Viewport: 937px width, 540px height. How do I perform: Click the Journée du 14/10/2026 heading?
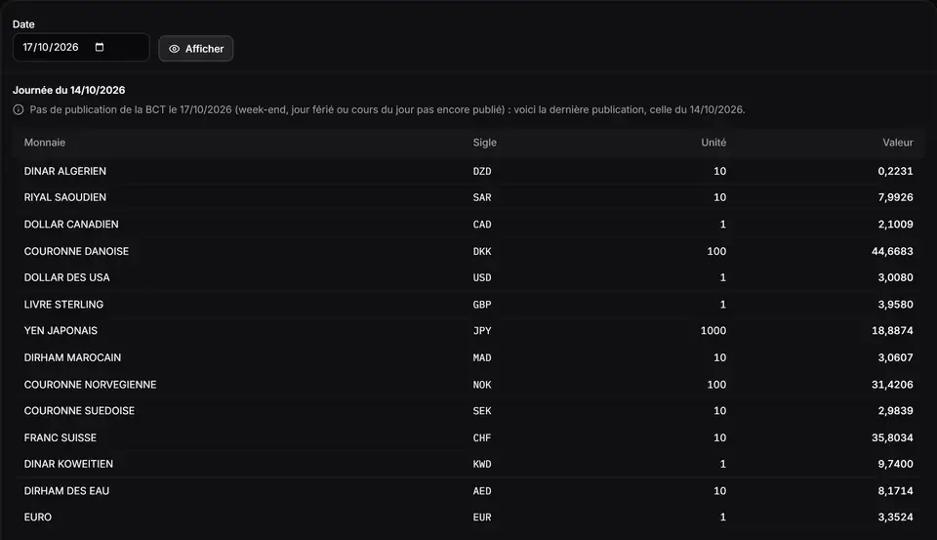(x=68, y=90)
